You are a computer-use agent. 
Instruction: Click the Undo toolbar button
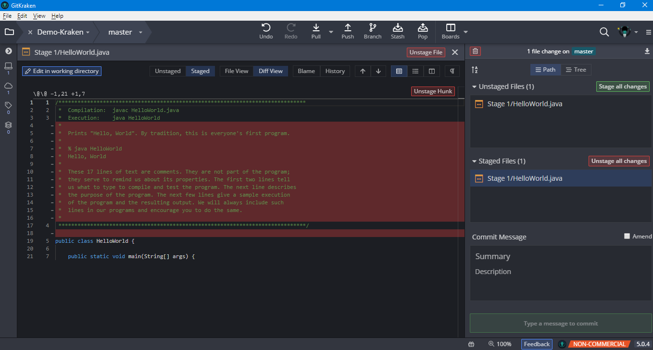pyautogui.click(x=266, y=32)
